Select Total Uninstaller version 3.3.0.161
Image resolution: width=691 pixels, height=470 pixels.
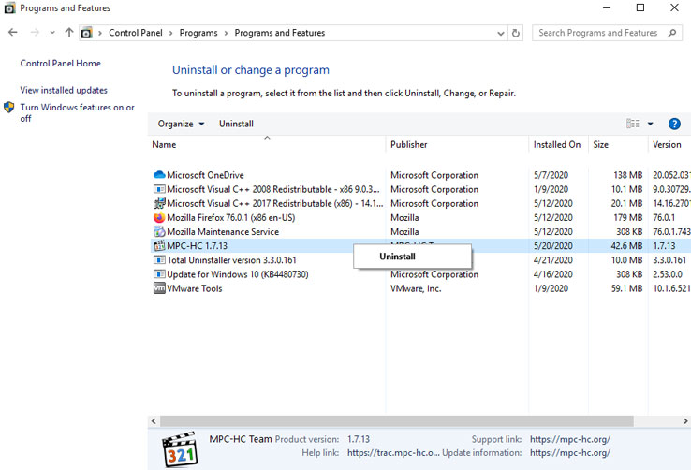coord(231,260)
